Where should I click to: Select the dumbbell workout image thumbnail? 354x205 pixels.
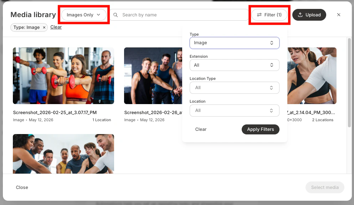[63, 76]
